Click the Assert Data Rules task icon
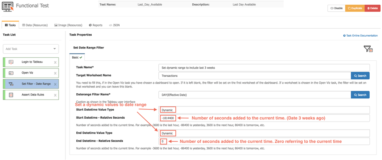Screen dimensions: 382x160 (x=11, y=95)
